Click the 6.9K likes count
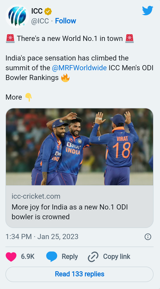The width and height of the screenshot is (160, 289). 28,257
